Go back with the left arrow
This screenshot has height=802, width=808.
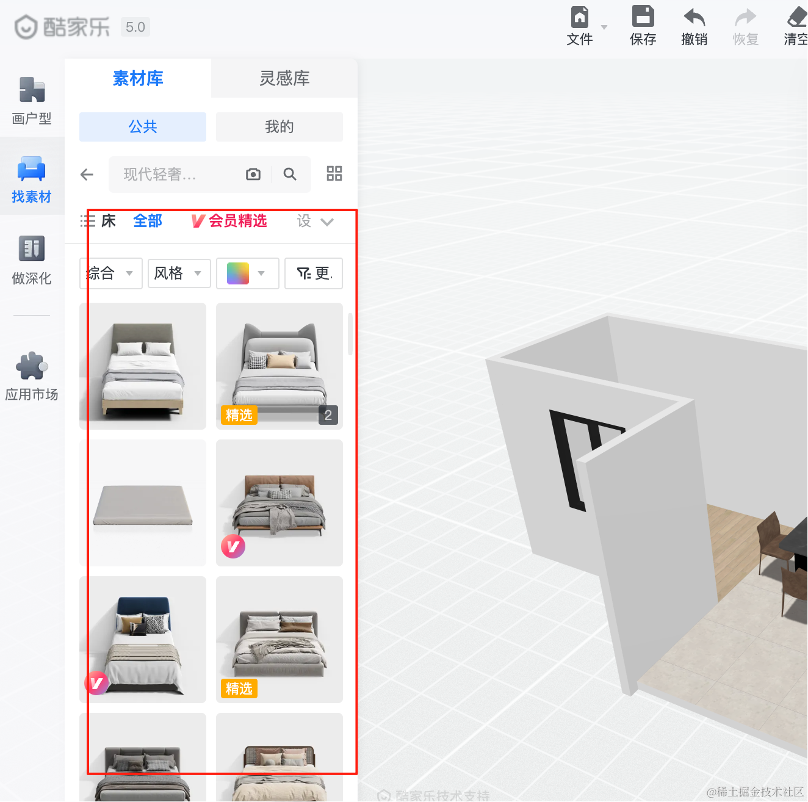pos(87,175)
